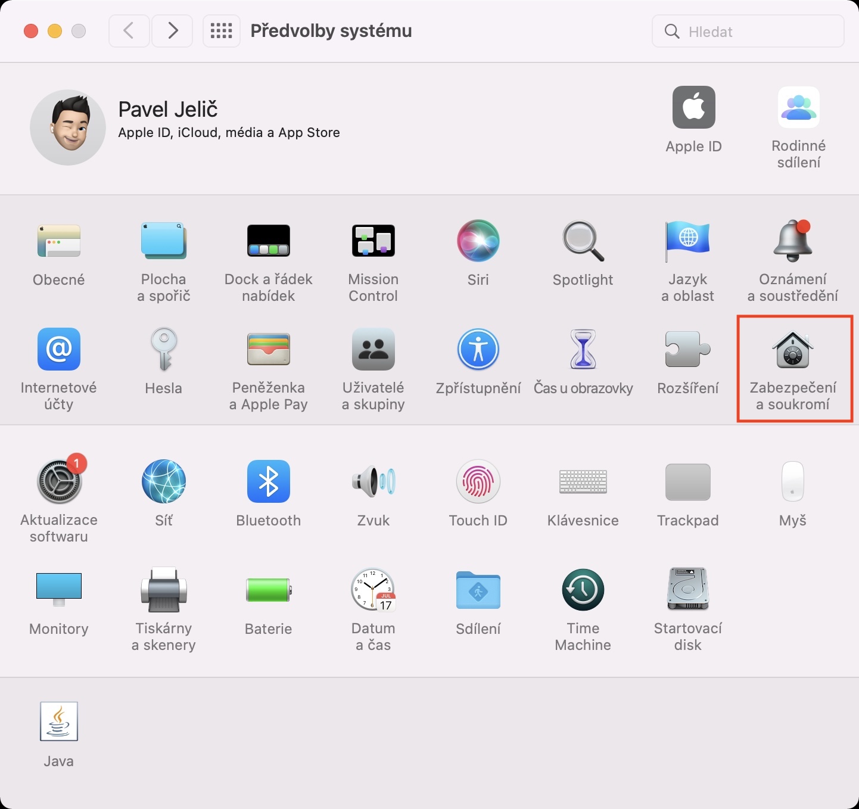Open Oznámení a soustředění preferences
Image resolution: width=859 pixels, height=809 pixels.
(793, 241)
